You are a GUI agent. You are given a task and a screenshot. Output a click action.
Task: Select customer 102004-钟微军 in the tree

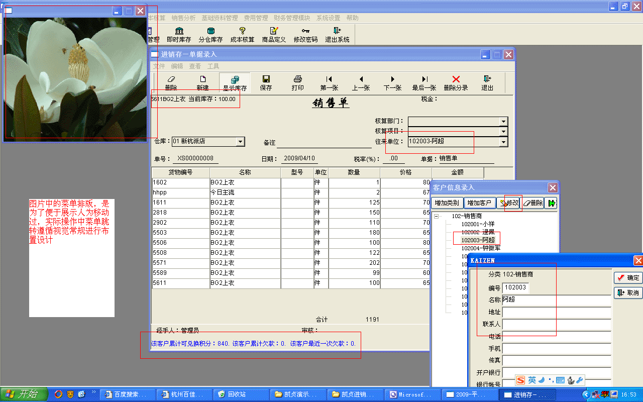point(481,248)
